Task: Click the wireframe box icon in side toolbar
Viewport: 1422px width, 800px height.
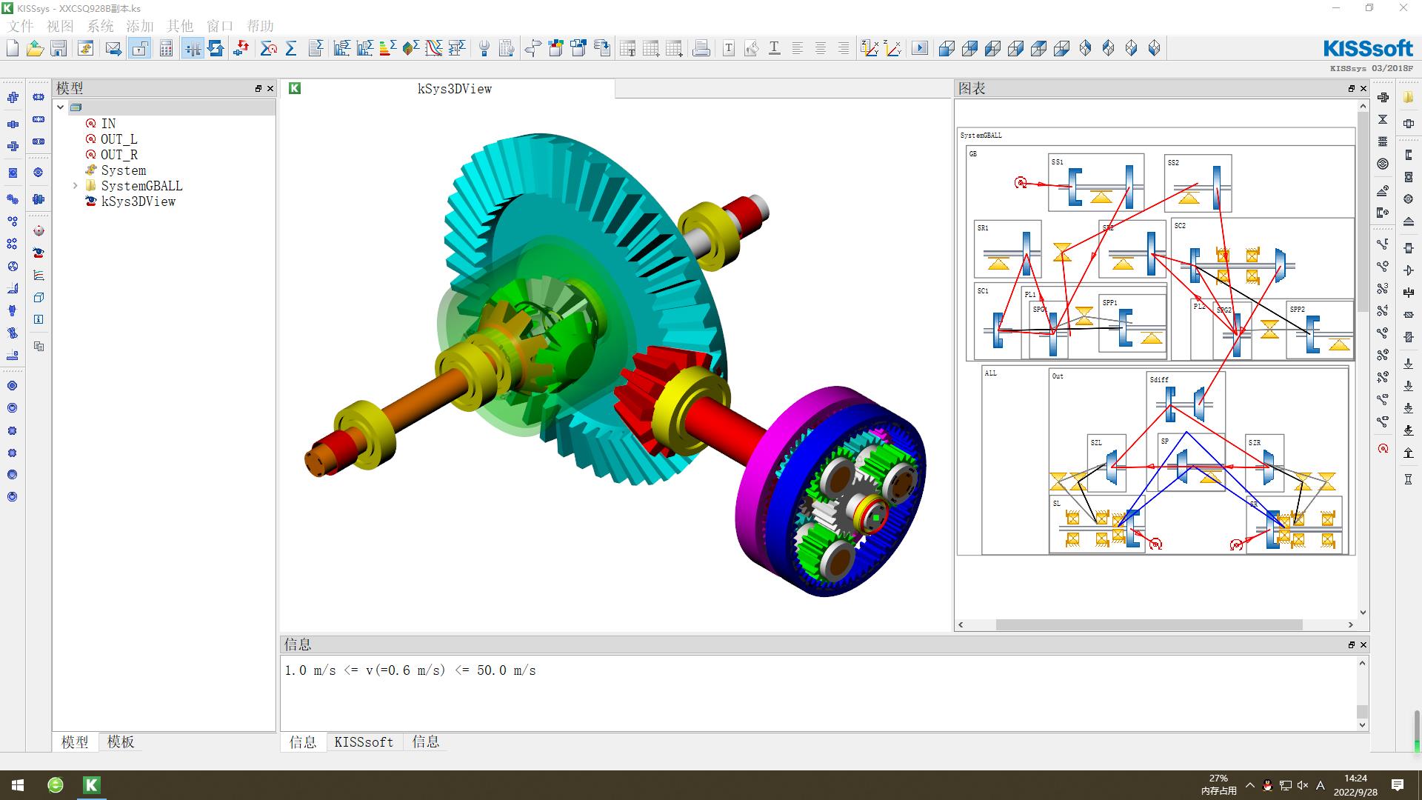Action: coord(39,297)
